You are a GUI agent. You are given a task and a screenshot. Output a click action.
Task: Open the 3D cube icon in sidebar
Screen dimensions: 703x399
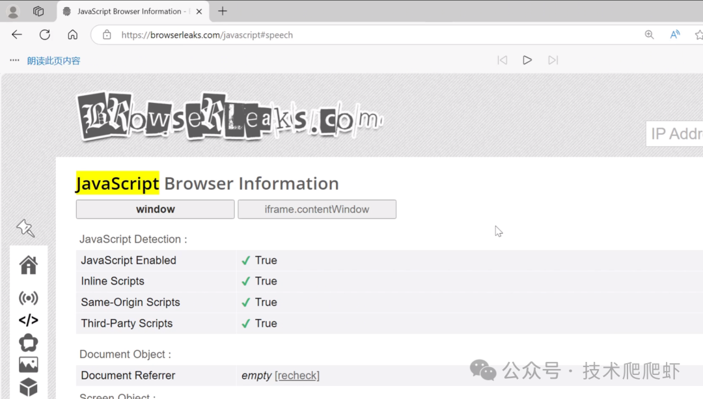tap(28, 387)
